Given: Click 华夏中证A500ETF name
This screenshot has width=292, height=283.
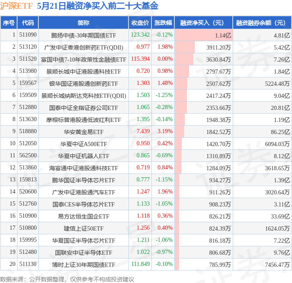Looking at the screenshot, I should point(83,144).
